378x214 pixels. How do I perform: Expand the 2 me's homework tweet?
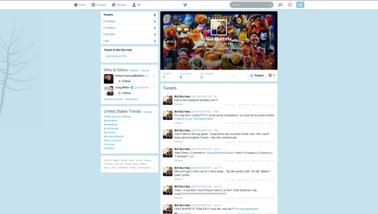[x=178, y=123]
